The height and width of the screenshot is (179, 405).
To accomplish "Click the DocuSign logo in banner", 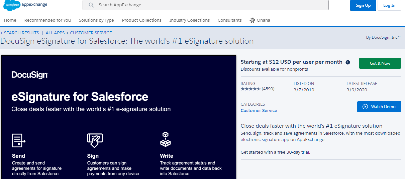I will click(30, 75).
